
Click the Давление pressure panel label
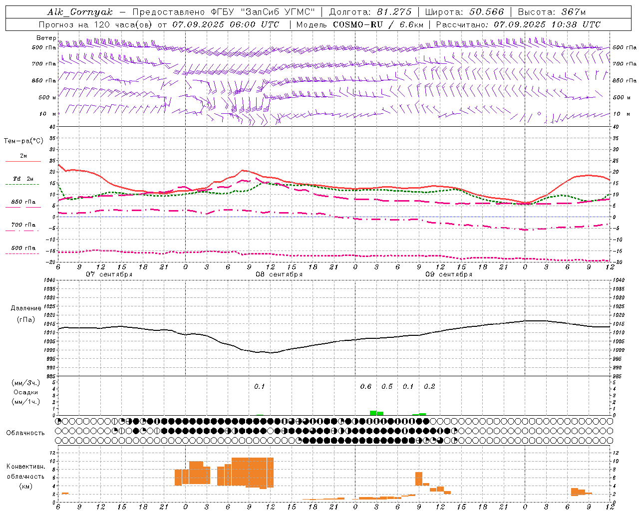(x=26, y=308)
